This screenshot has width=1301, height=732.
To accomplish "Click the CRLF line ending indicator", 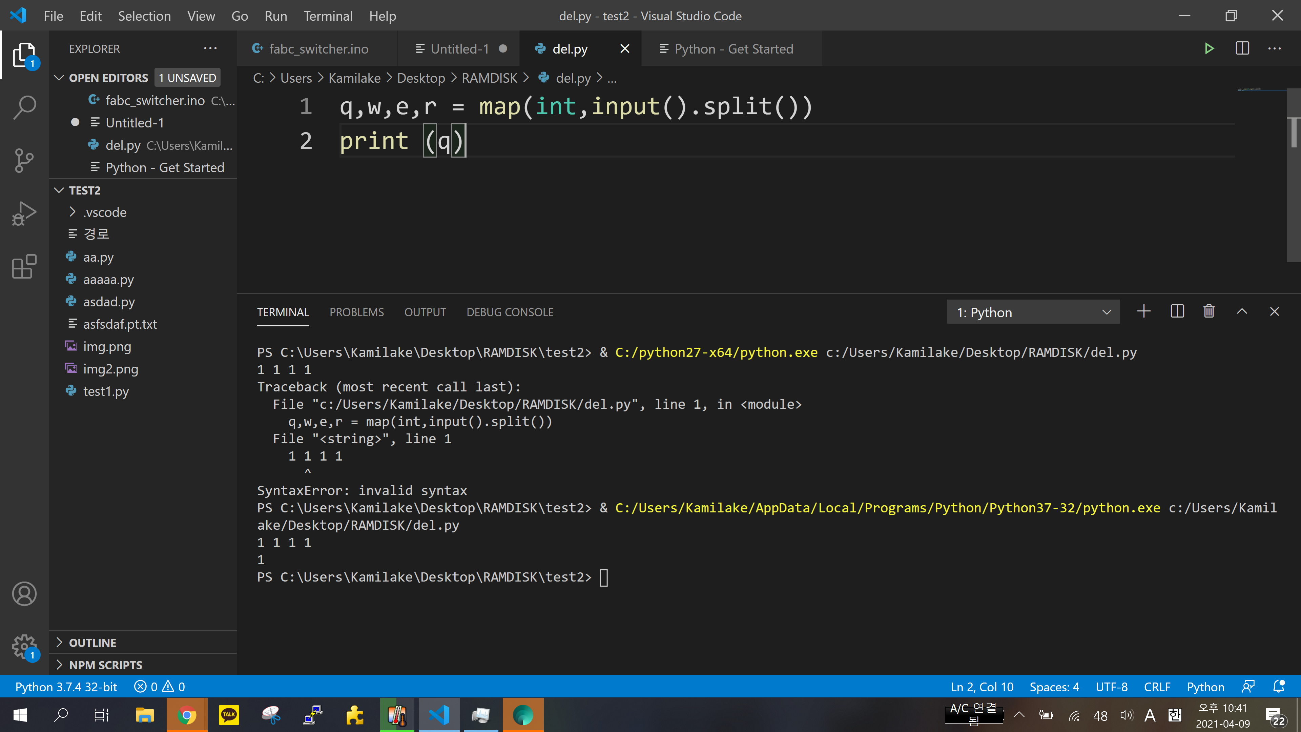I will 1157,687.
